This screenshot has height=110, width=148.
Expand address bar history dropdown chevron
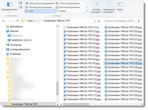[x=95, y=21]
